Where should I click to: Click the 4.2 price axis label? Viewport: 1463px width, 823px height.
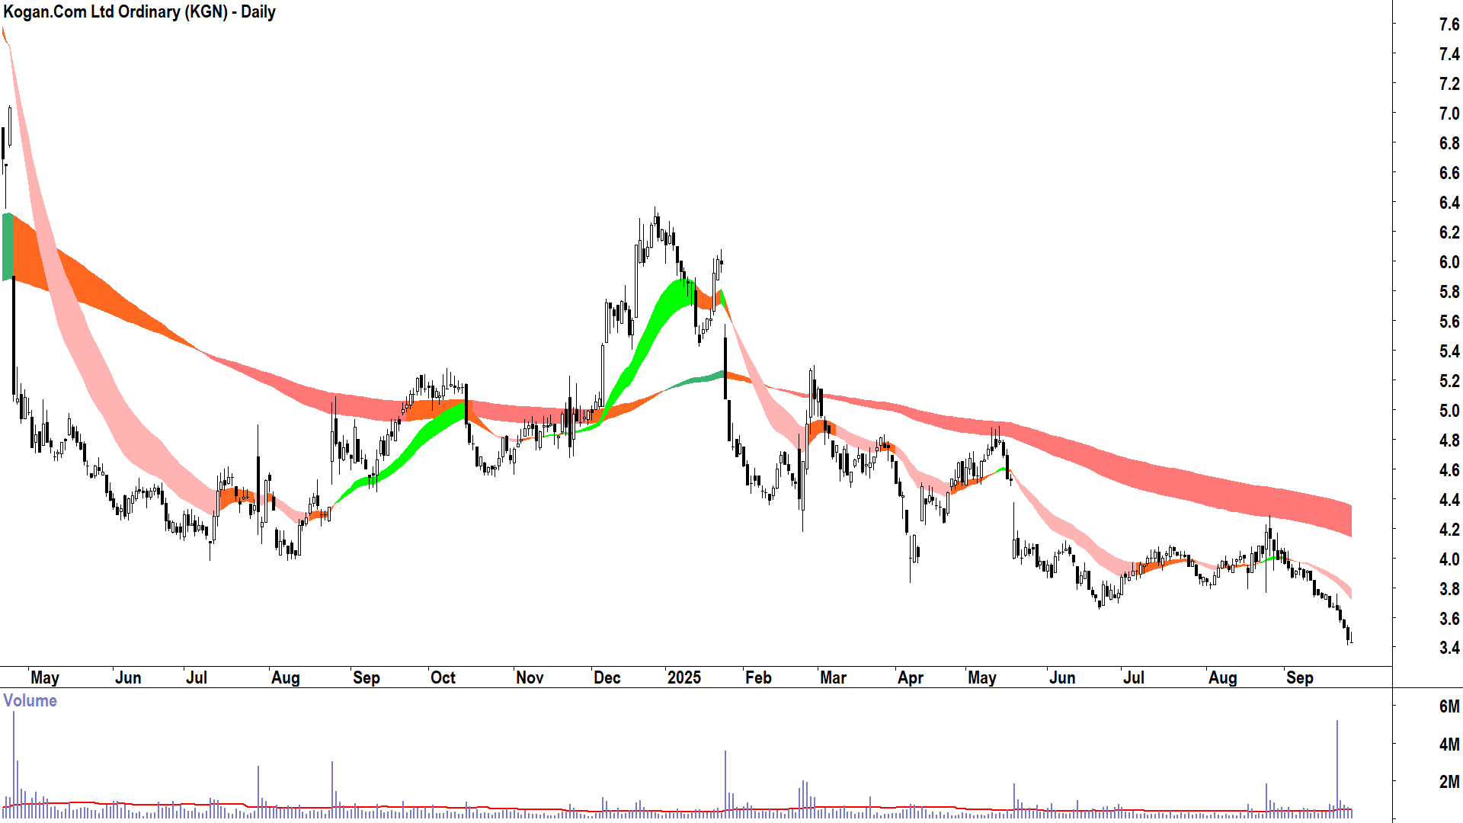[1449, 530]
